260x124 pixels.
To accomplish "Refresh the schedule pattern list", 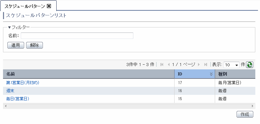I will (x=250, y=65).
